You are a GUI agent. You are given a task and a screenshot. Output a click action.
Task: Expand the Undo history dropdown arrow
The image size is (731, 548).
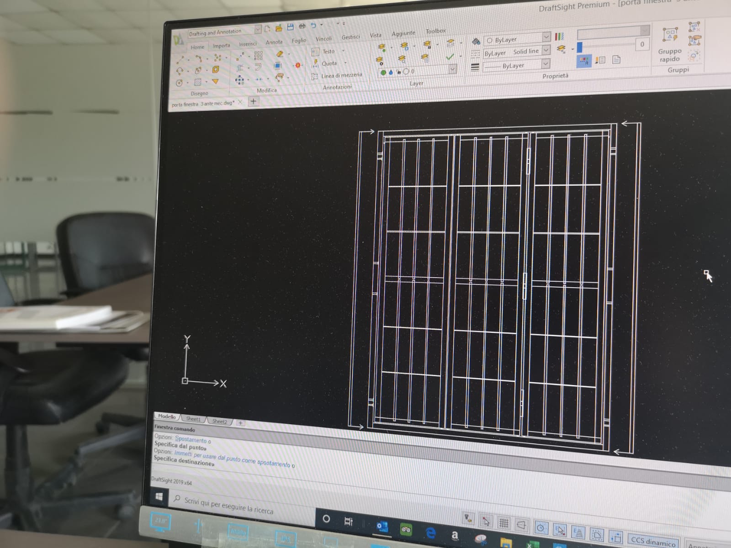pyautogui.click(x=322, y=25)
